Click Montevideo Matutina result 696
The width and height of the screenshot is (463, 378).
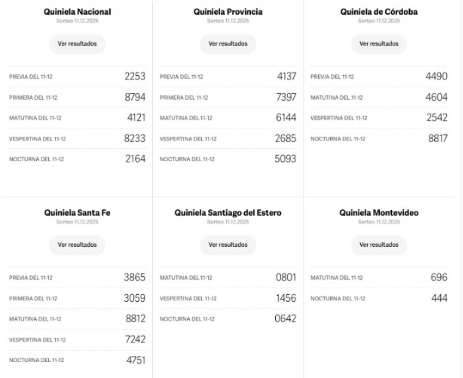tap(439, 277)
